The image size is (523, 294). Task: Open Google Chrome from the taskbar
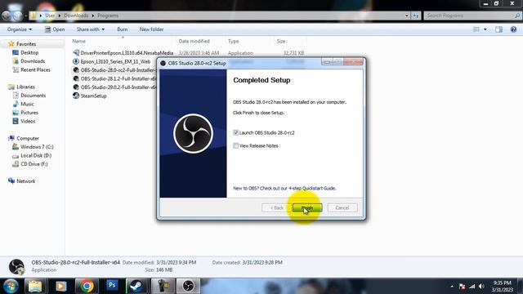tap(87, 286)
